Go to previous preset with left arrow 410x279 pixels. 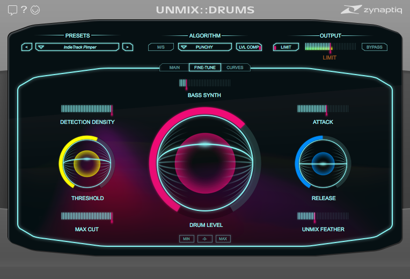tap(27, 47)
